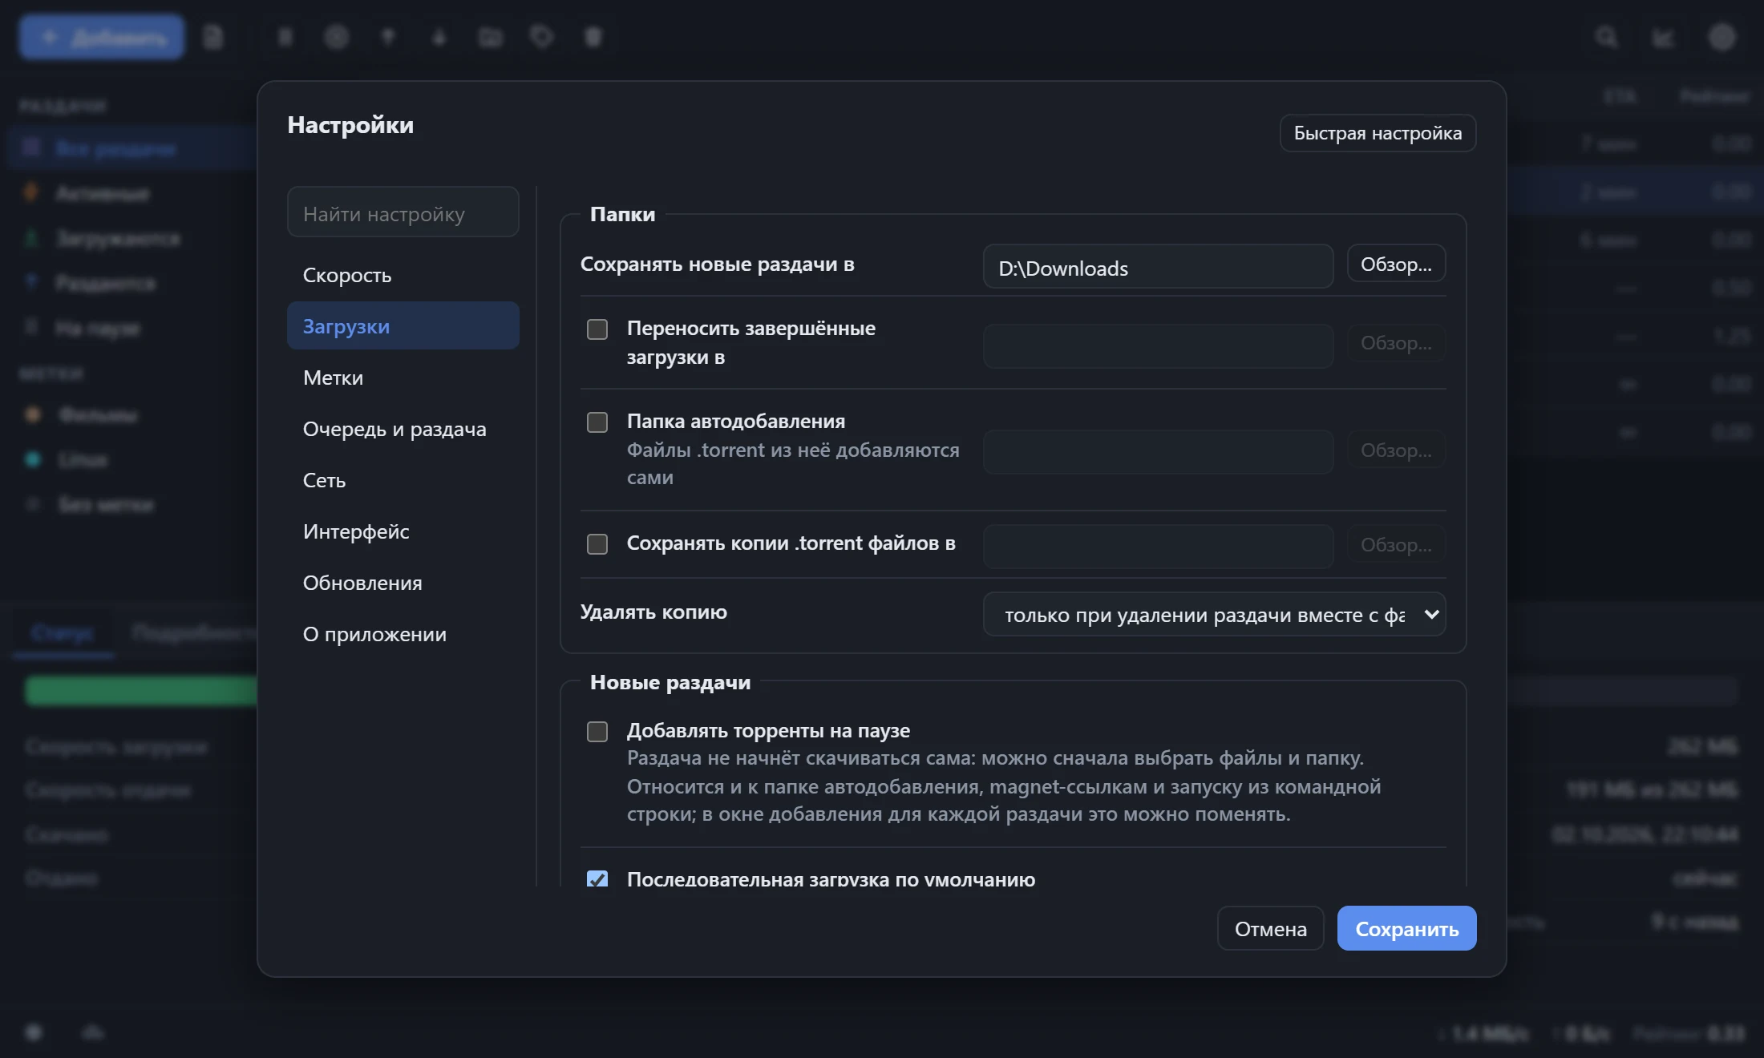Open the Скорость settings section
This screenshot has width=1764, height=1058.
tap(403, 275)
